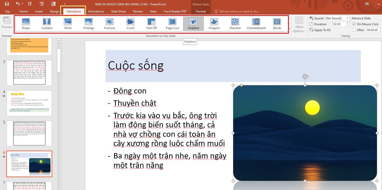Expand more transitions with the gallery arrow
This screenshot has width=382, height=190.
290,28
